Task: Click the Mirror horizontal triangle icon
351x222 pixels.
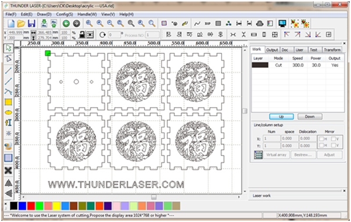Action: pos(8,183)
